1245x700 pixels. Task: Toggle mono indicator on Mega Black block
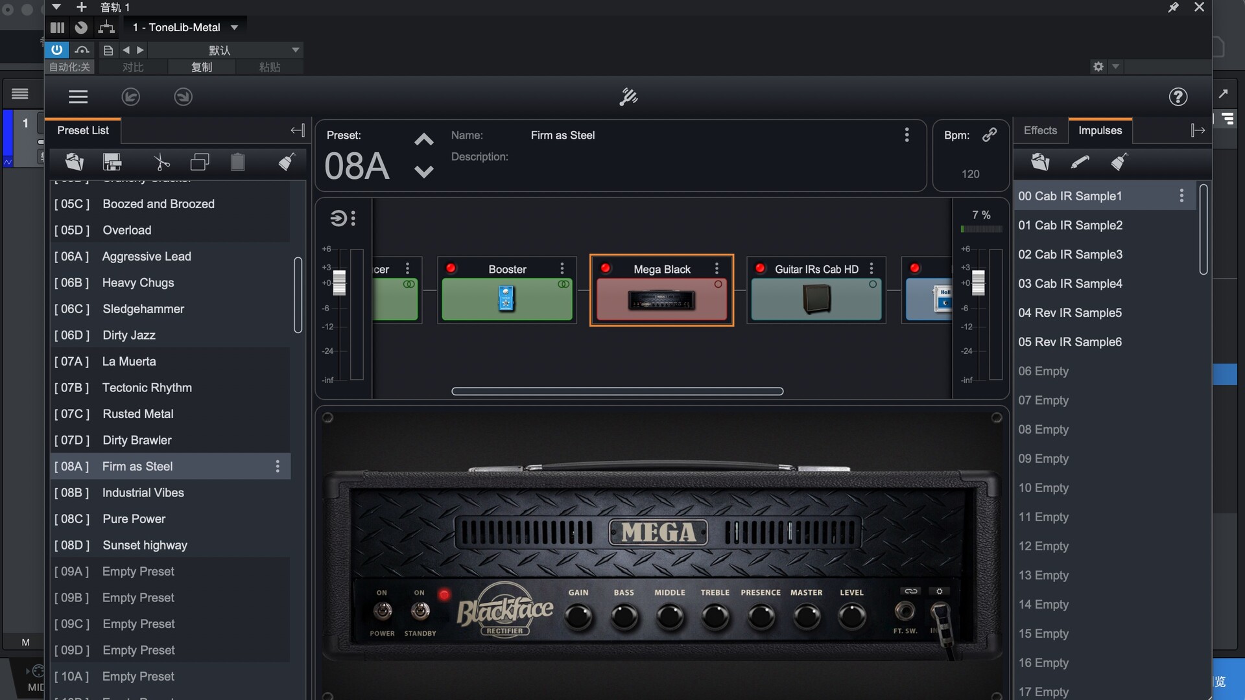point(718,284)
